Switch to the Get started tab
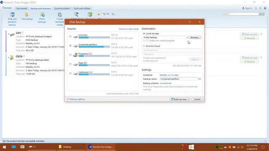 click(x=21, y=8)
